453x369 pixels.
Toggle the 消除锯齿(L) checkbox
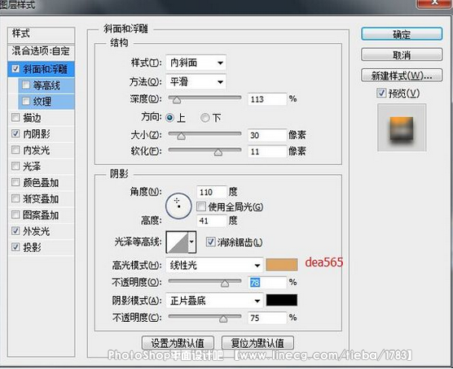[x=210, y=242]
